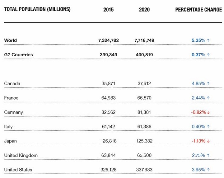
Task: Select the 2015 column header
Action: tap(109, 10)
